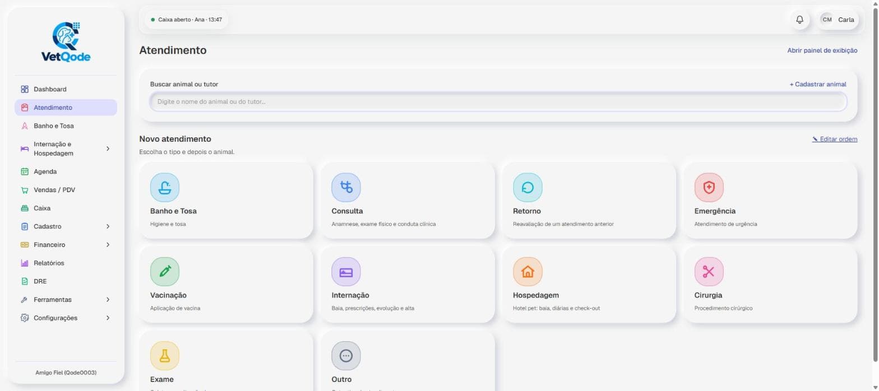This screenshot has width=879, height=391.
Task: Open Relatórios from the sidebar
Action: (66, 263)
